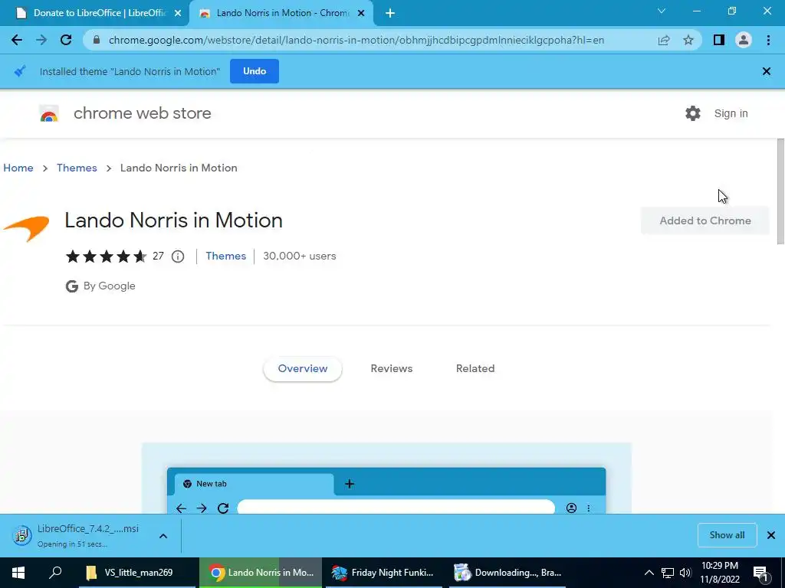Select the Overview tab

(x=302, y=368)
